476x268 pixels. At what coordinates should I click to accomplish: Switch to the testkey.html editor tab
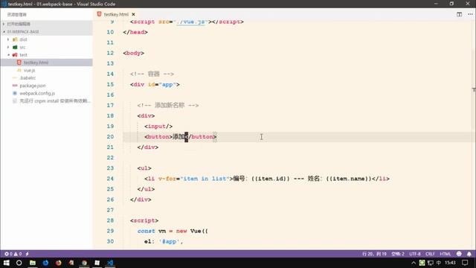116,14
